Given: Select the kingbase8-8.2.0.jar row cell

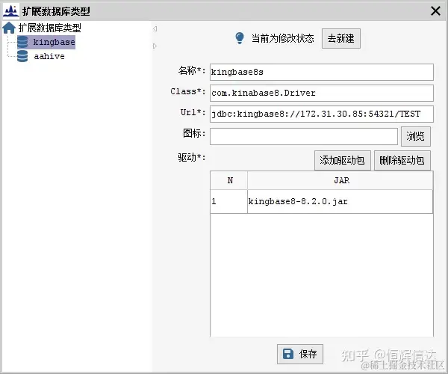Looking at the screenshot, I should pos(340,201).
